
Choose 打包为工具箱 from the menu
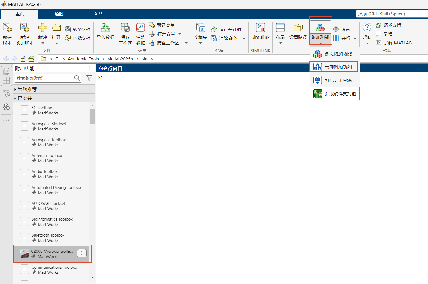tap(335, 80)
